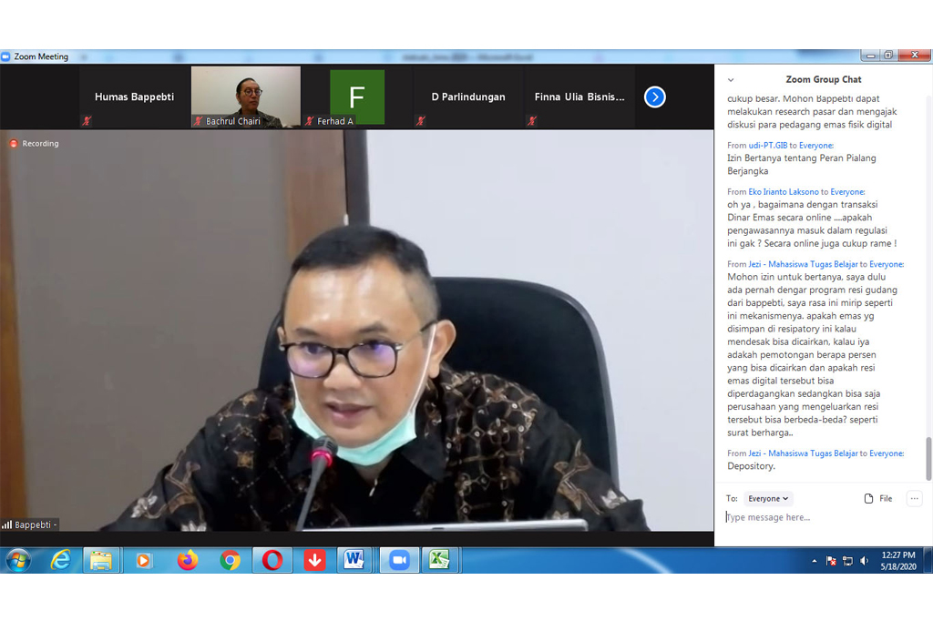Click first Jezi - Mahasiswa Tugas Belajar sender
Image resolution: width=933 pixels, height=621 pixels.
[803, 264]
